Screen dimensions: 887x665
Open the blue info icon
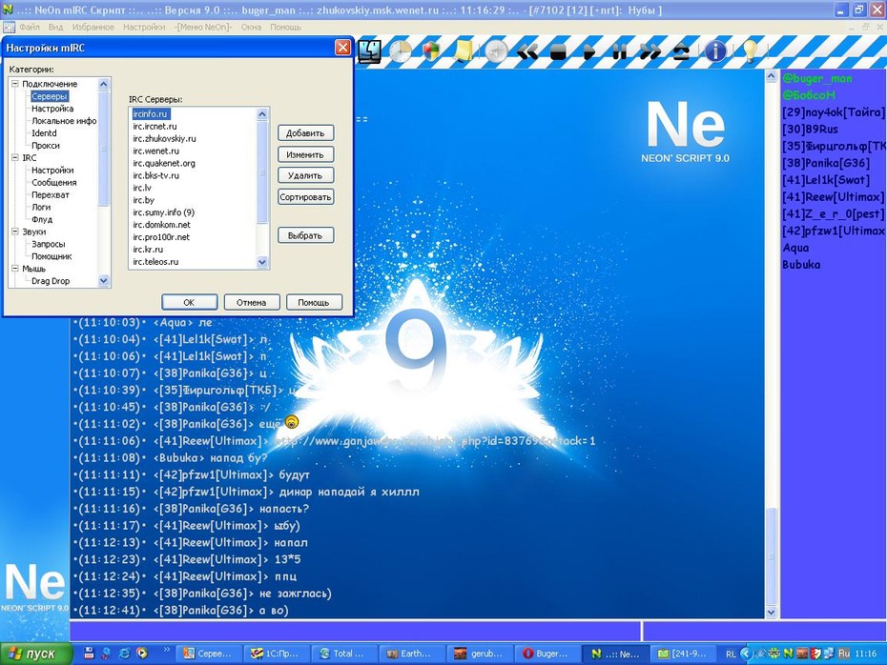(x=715, y=51)
